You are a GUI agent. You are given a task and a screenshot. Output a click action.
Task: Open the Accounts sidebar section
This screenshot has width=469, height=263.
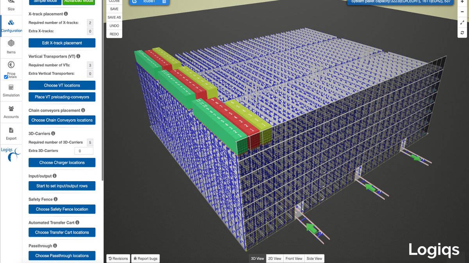point(11,112)
